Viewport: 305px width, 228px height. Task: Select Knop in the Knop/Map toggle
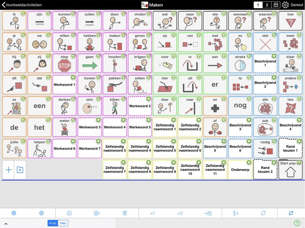53,223
